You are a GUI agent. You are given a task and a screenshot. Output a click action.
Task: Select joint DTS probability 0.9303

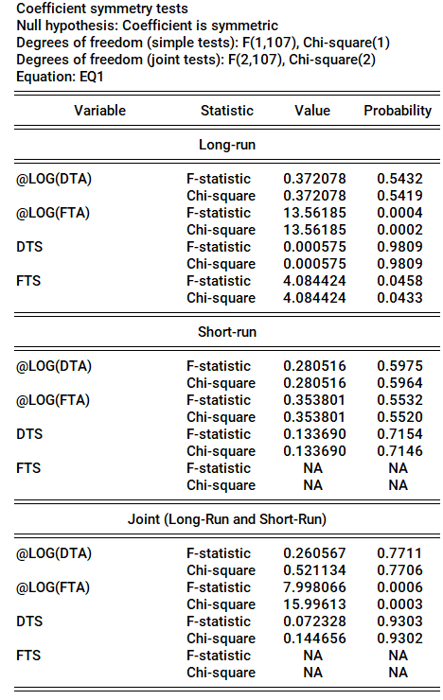point(399,621)
